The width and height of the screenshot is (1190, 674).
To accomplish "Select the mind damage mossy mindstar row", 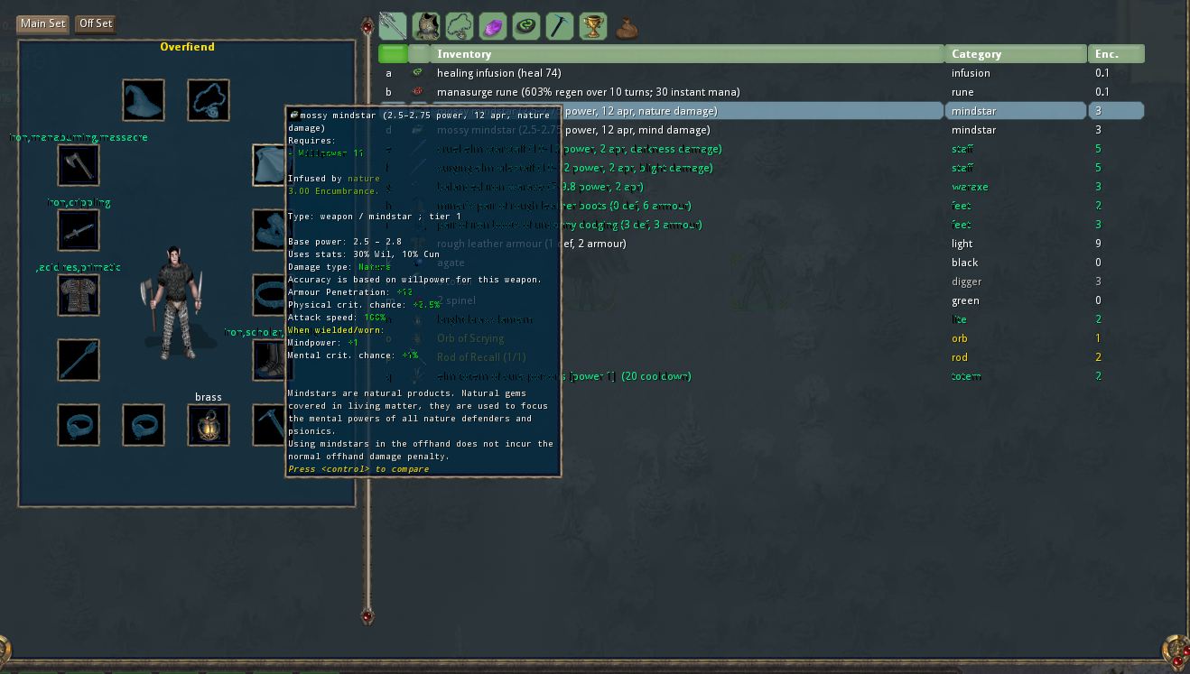I will pyautogui.click(x=761, y=130).
